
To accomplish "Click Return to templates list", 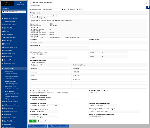I will coord(38,126).
